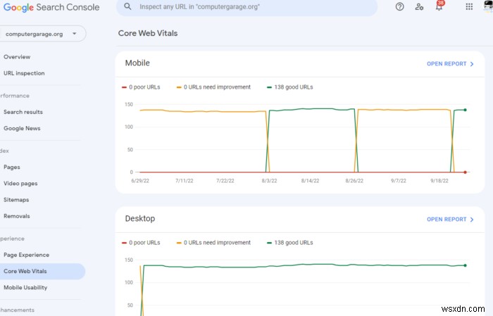Click OPEN REPORT link for Desktop
The image size is (493, 316).
click(450, 220)
